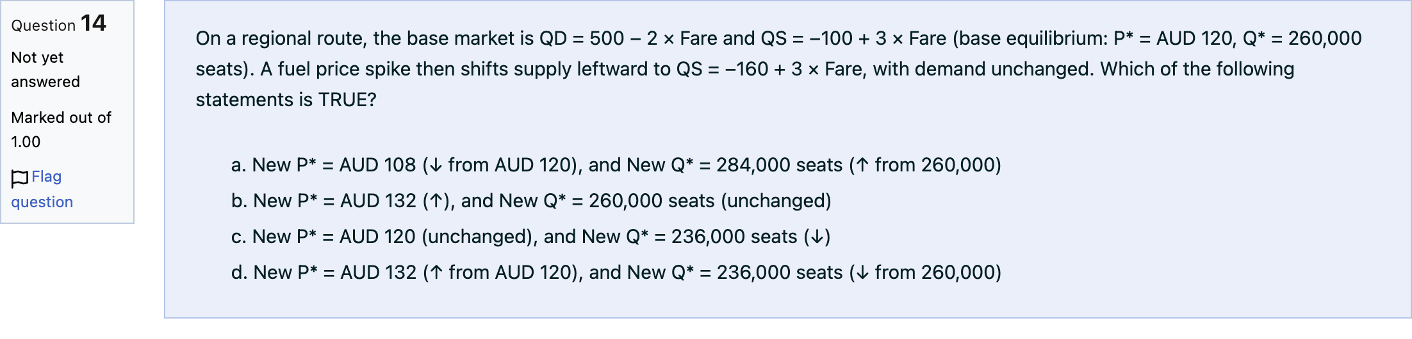1412x339 pixels.
Task: Select answer d with AUD 132 and 236,000 seats
Action: (616, 272)
